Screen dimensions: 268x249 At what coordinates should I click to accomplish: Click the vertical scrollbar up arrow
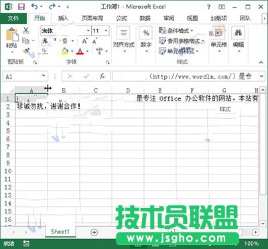(x=262, y=90)
